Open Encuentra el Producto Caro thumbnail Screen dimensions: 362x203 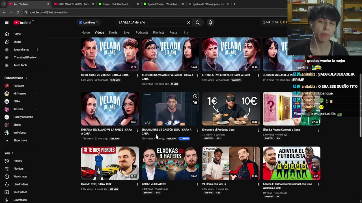click(x=231, y=109)
